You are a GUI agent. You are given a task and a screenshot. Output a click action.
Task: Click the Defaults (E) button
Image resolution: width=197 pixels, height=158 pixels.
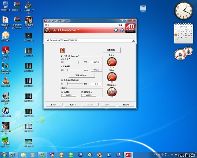coord(126,105)
